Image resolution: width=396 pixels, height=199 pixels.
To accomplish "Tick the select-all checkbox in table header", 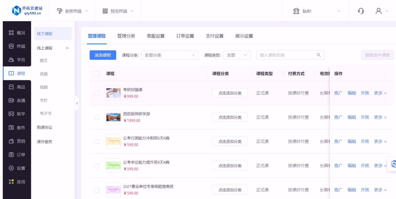I will click(x=97, y=74).
